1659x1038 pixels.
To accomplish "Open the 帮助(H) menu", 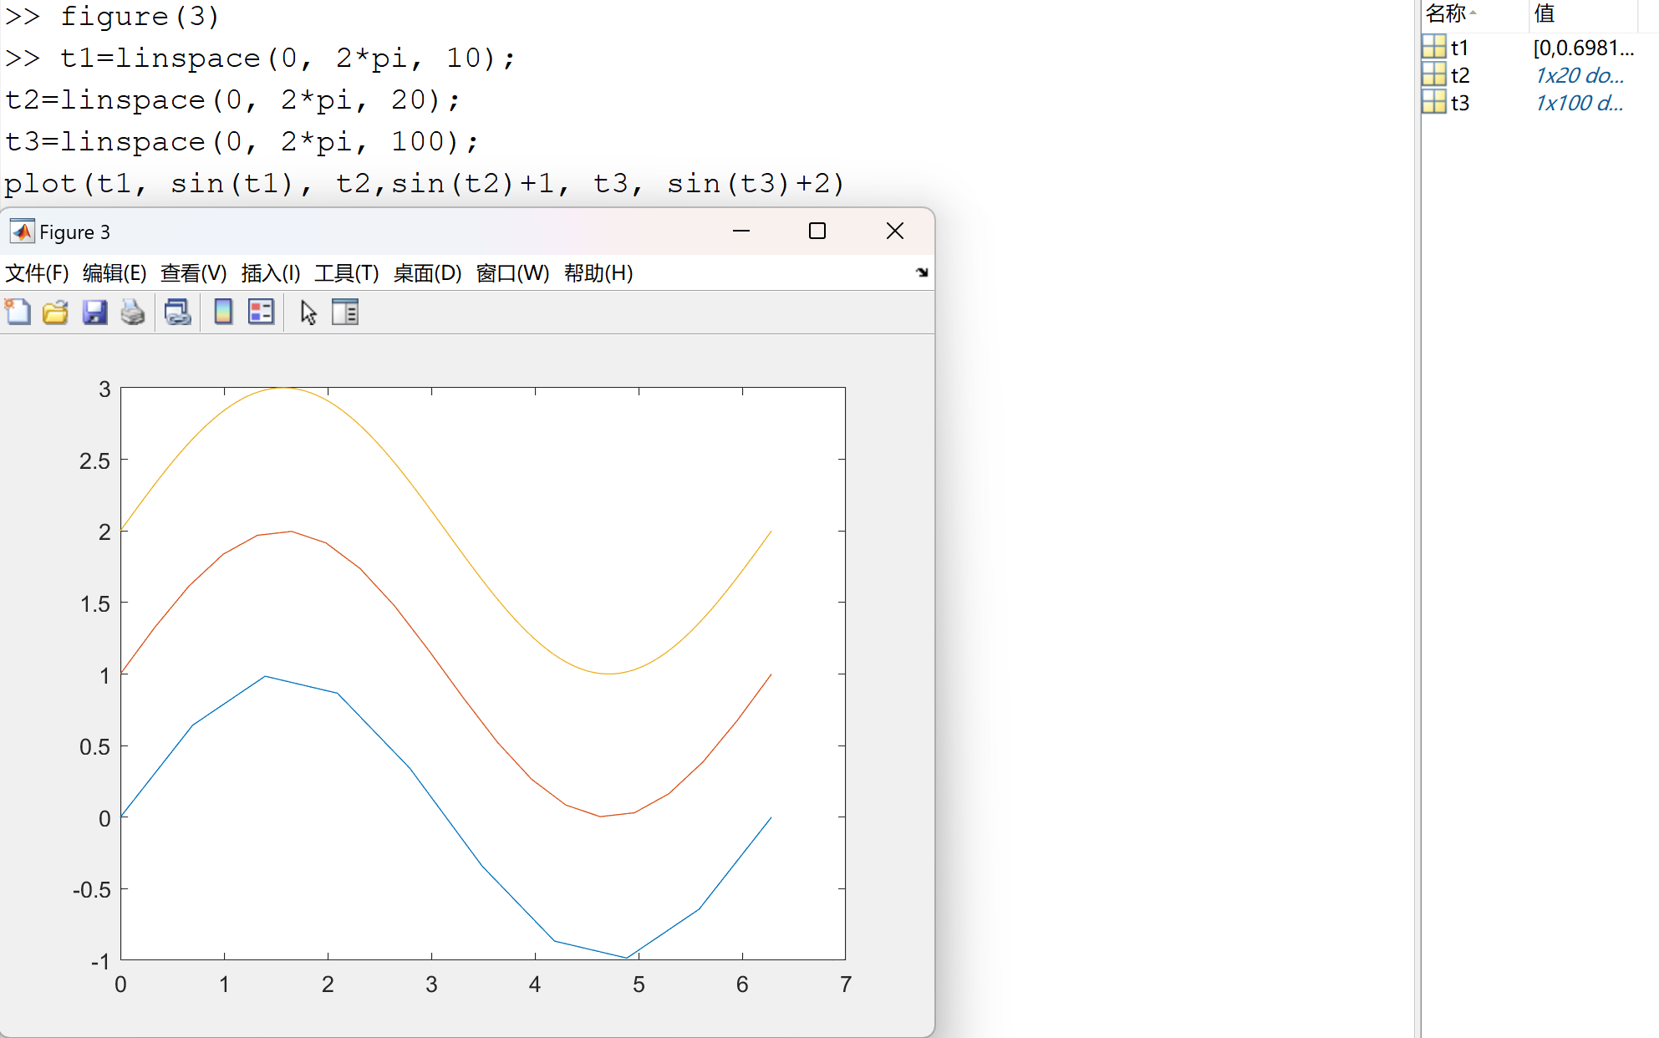I will click(598, 273).
